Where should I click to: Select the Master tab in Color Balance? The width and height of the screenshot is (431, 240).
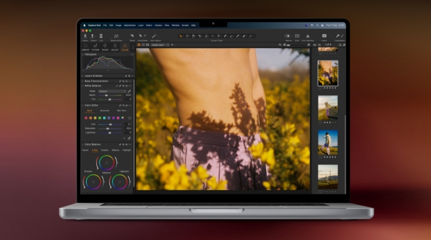pyautogui.click(x=85, y=150)
